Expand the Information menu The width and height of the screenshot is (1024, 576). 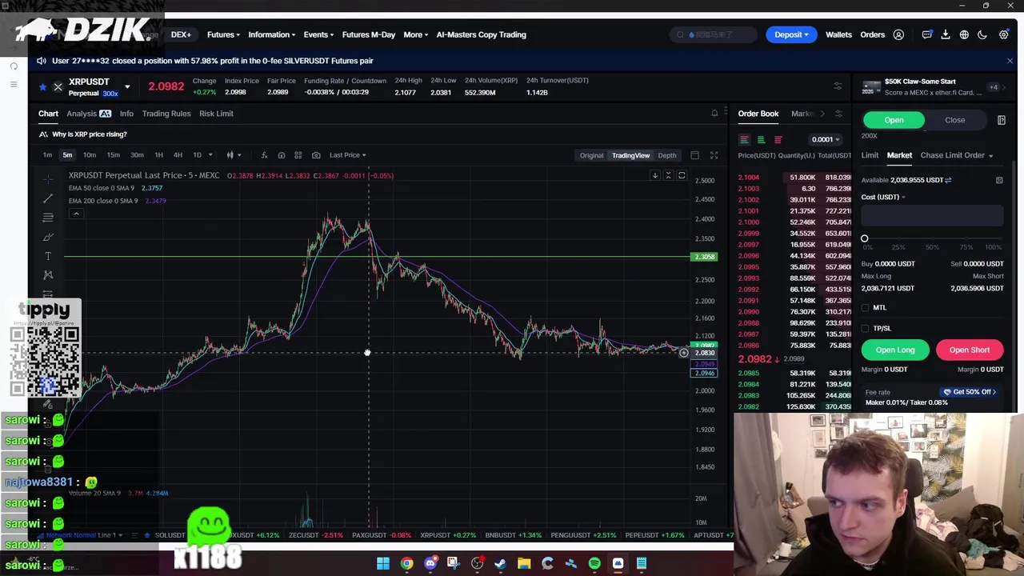271,34
